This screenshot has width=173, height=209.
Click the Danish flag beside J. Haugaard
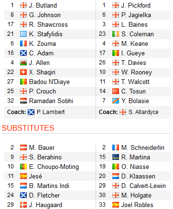pos(23,205)
